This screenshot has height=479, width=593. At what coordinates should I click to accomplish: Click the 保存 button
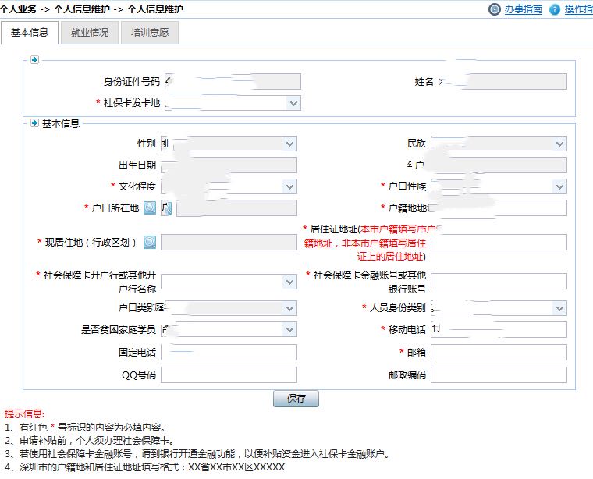tap(296, 399)
